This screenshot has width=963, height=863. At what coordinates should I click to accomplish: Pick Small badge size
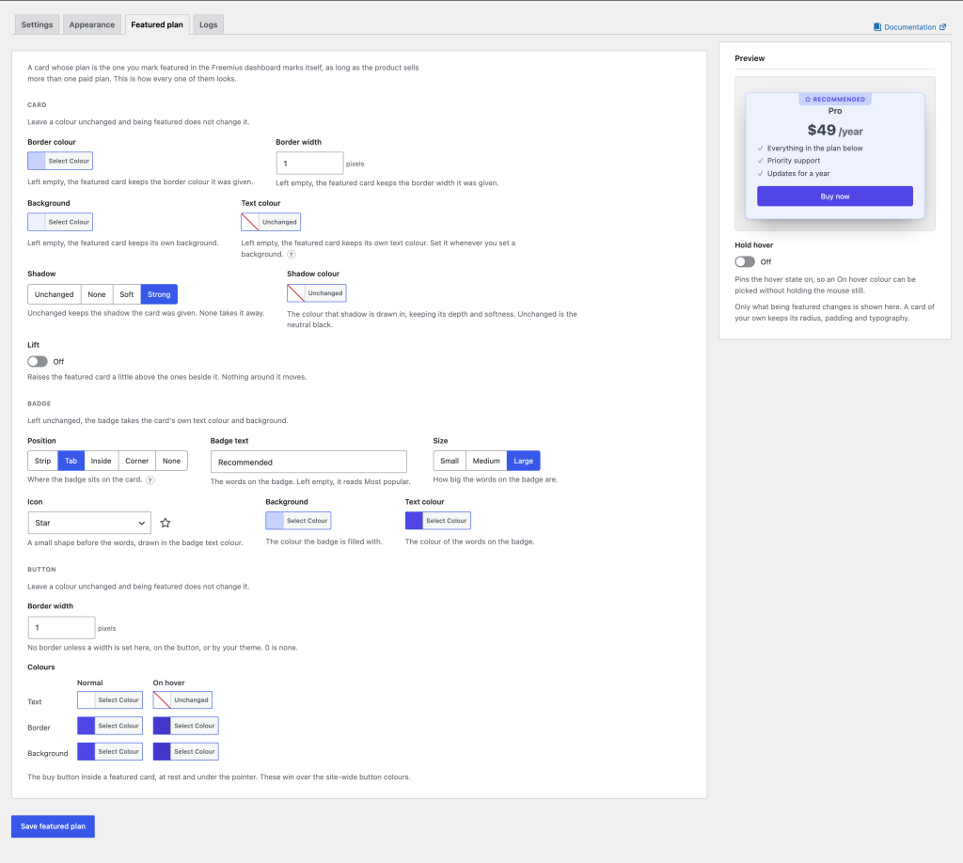coord(450,461)
